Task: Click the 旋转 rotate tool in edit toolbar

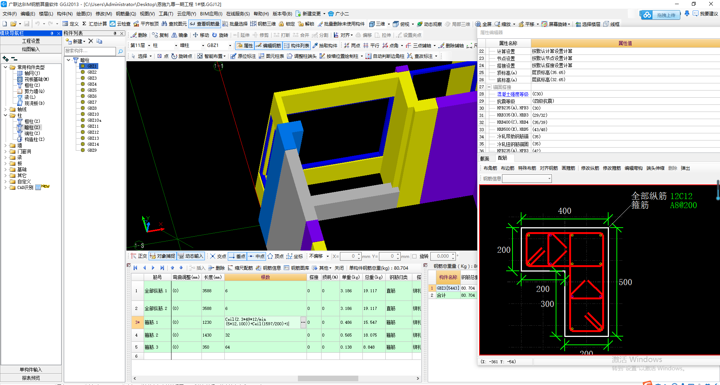Action: click(220, 35)
